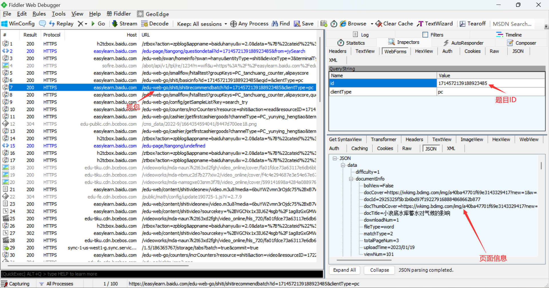This screenshot has height=288, width=549.
Task: Open the Composer tab
Action: point(522,43)
